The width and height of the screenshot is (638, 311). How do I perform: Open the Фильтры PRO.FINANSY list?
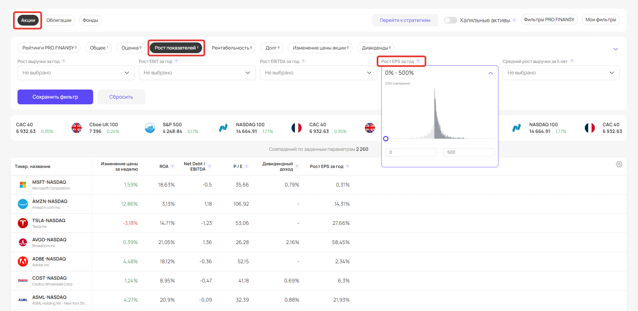point(549,20)
